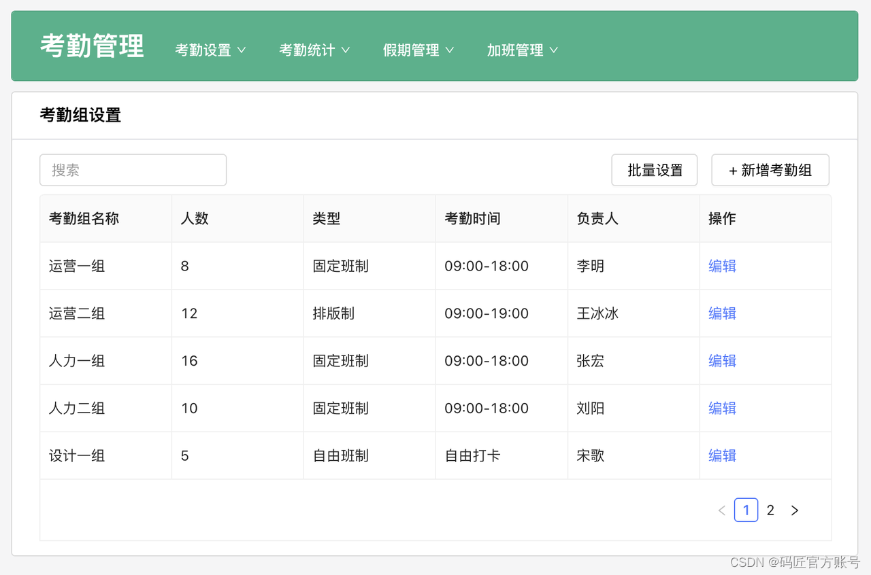Open the 考勤统计 dropdown menu

pyautogui.click(x=314, y=50)
